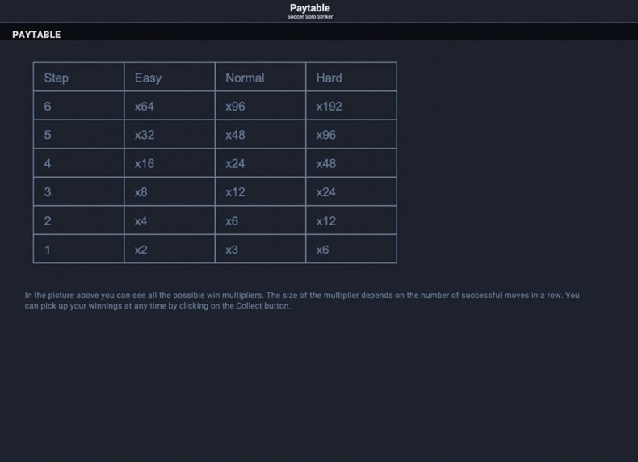This screenshot has height=462, width=638.
Task: Select the x6 cell in Hard column
Action: click(351, 249)
